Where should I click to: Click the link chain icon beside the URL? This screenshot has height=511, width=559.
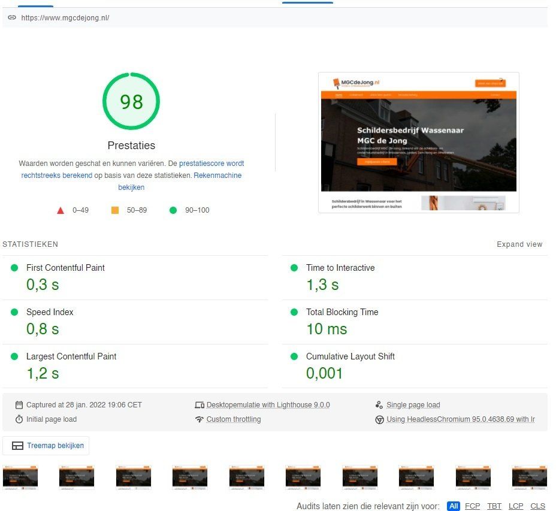point(12,17)
